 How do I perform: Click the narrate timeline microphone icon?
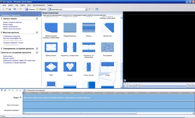pos(5,90)
